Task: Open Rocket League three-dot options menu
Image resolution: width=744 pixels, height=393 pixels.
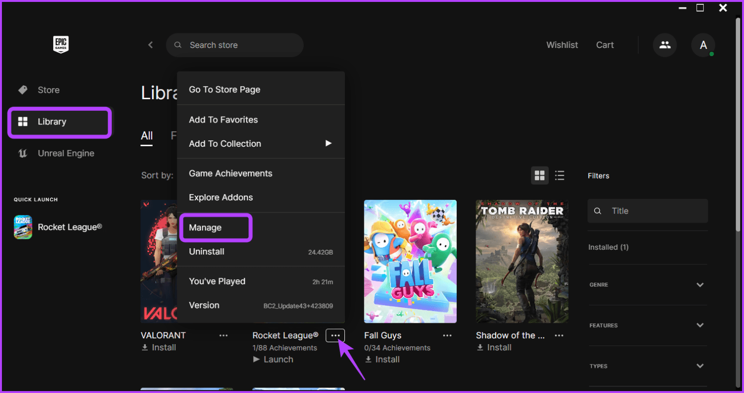Action: click(335, 335)
